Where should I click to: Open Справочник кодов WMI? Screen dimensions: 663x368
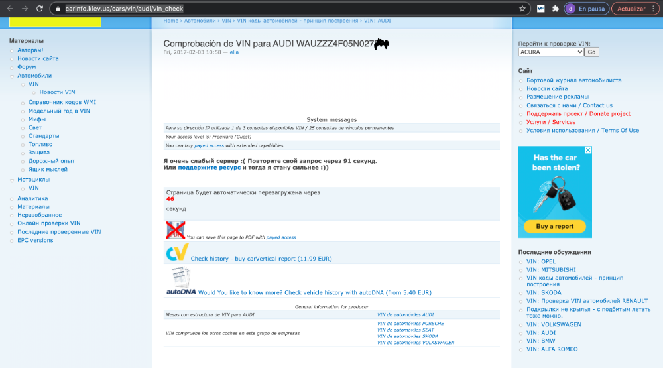pyautogui.click(x=62, y=102)
